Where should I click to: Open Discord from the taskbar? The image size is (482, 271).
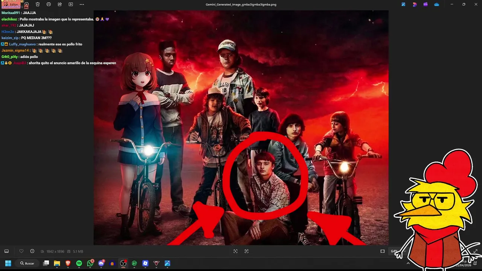point(101,263)
